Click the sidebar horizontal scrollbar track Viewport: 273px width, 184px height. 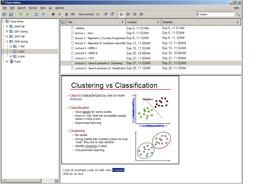30,180
